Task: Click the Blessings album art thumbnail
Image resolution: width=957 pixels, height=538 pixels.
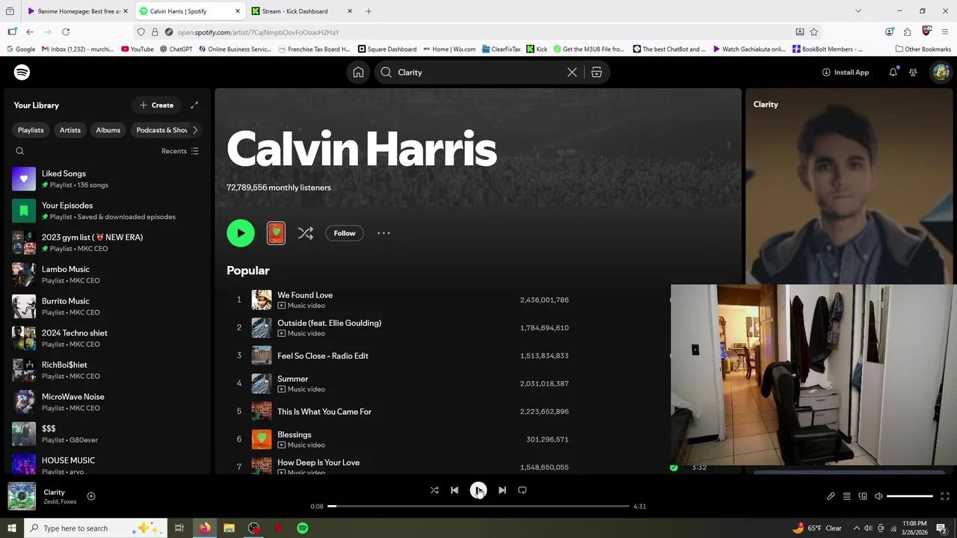Action: click(262, 439)
